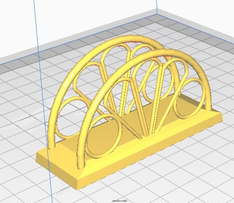Click the watermark text at the bottom
This screenshot has width=234, height=203.
[x=120, y=201]
